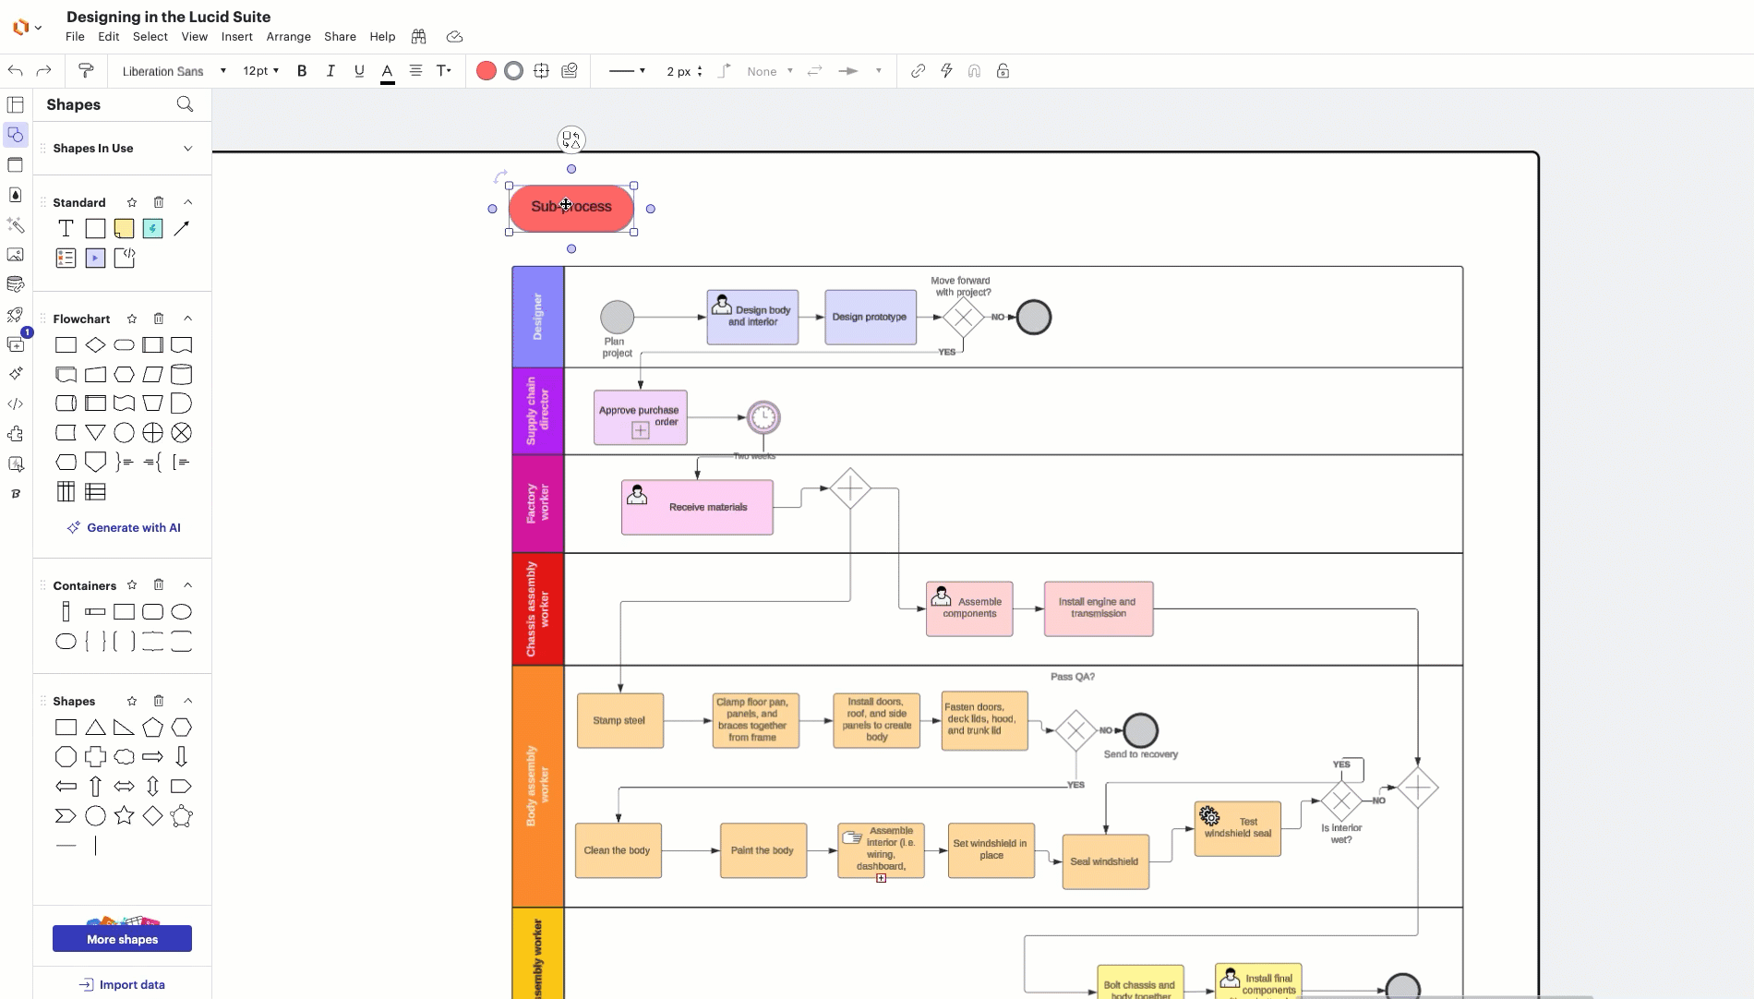Select the Sub-process red shape
The height and width of the screenshot is (999, 1754).
click(571, 209)
